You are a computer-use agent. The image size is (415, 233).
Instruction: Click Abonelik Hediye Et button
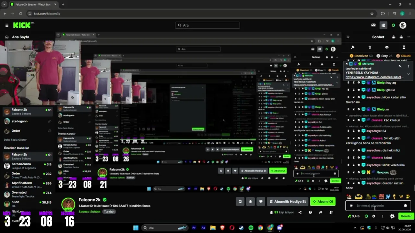[x=288, y=202]
